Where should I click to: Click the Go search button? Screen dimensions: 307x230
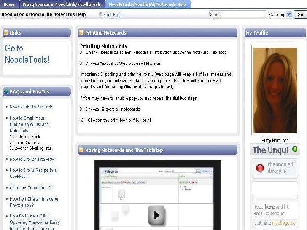[x=300, y=15]
